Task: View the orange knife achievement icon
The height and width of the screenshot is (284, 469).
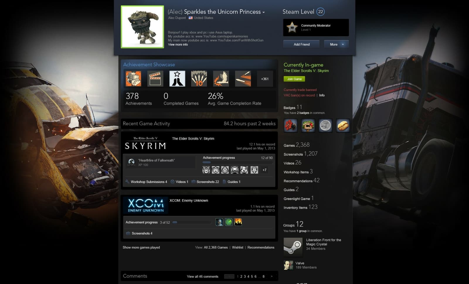Action: (x=243, y=78)
